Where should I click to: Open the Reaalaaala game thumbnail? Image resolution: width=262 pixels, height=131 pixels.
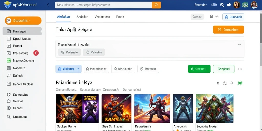click(x=152, y=109)
